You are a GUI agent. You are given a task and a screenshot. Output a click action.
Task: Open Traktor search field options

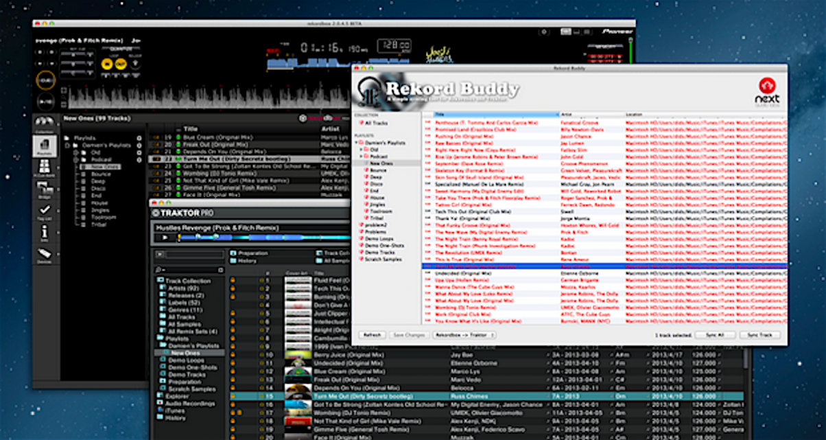click(x=159, y=270)
